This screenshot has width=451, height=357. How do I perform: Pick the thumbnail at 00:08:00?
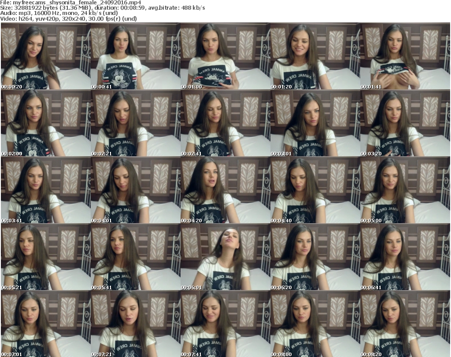(315, 324)
